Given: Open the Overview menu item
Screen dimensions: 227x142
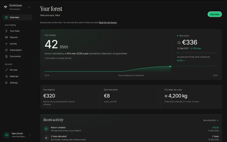Looking at the screenshot, I should tap(17, 17).
